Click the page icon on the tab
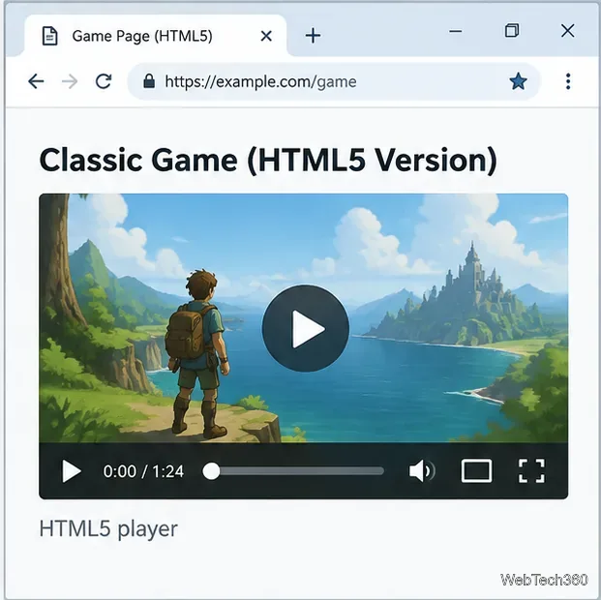 [x=49, y=36]
